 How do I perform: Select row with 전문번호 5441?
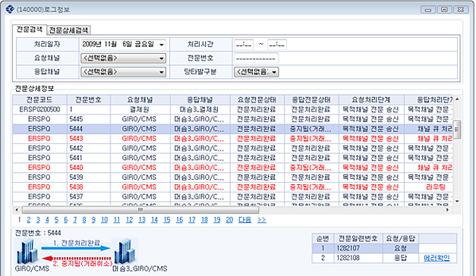pos(232,158)
